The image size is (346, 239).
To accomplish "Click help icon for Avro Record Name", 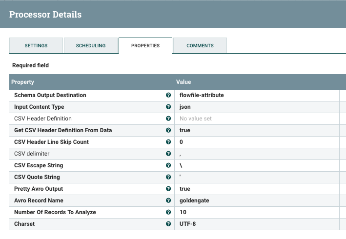I will coord(168,200).
